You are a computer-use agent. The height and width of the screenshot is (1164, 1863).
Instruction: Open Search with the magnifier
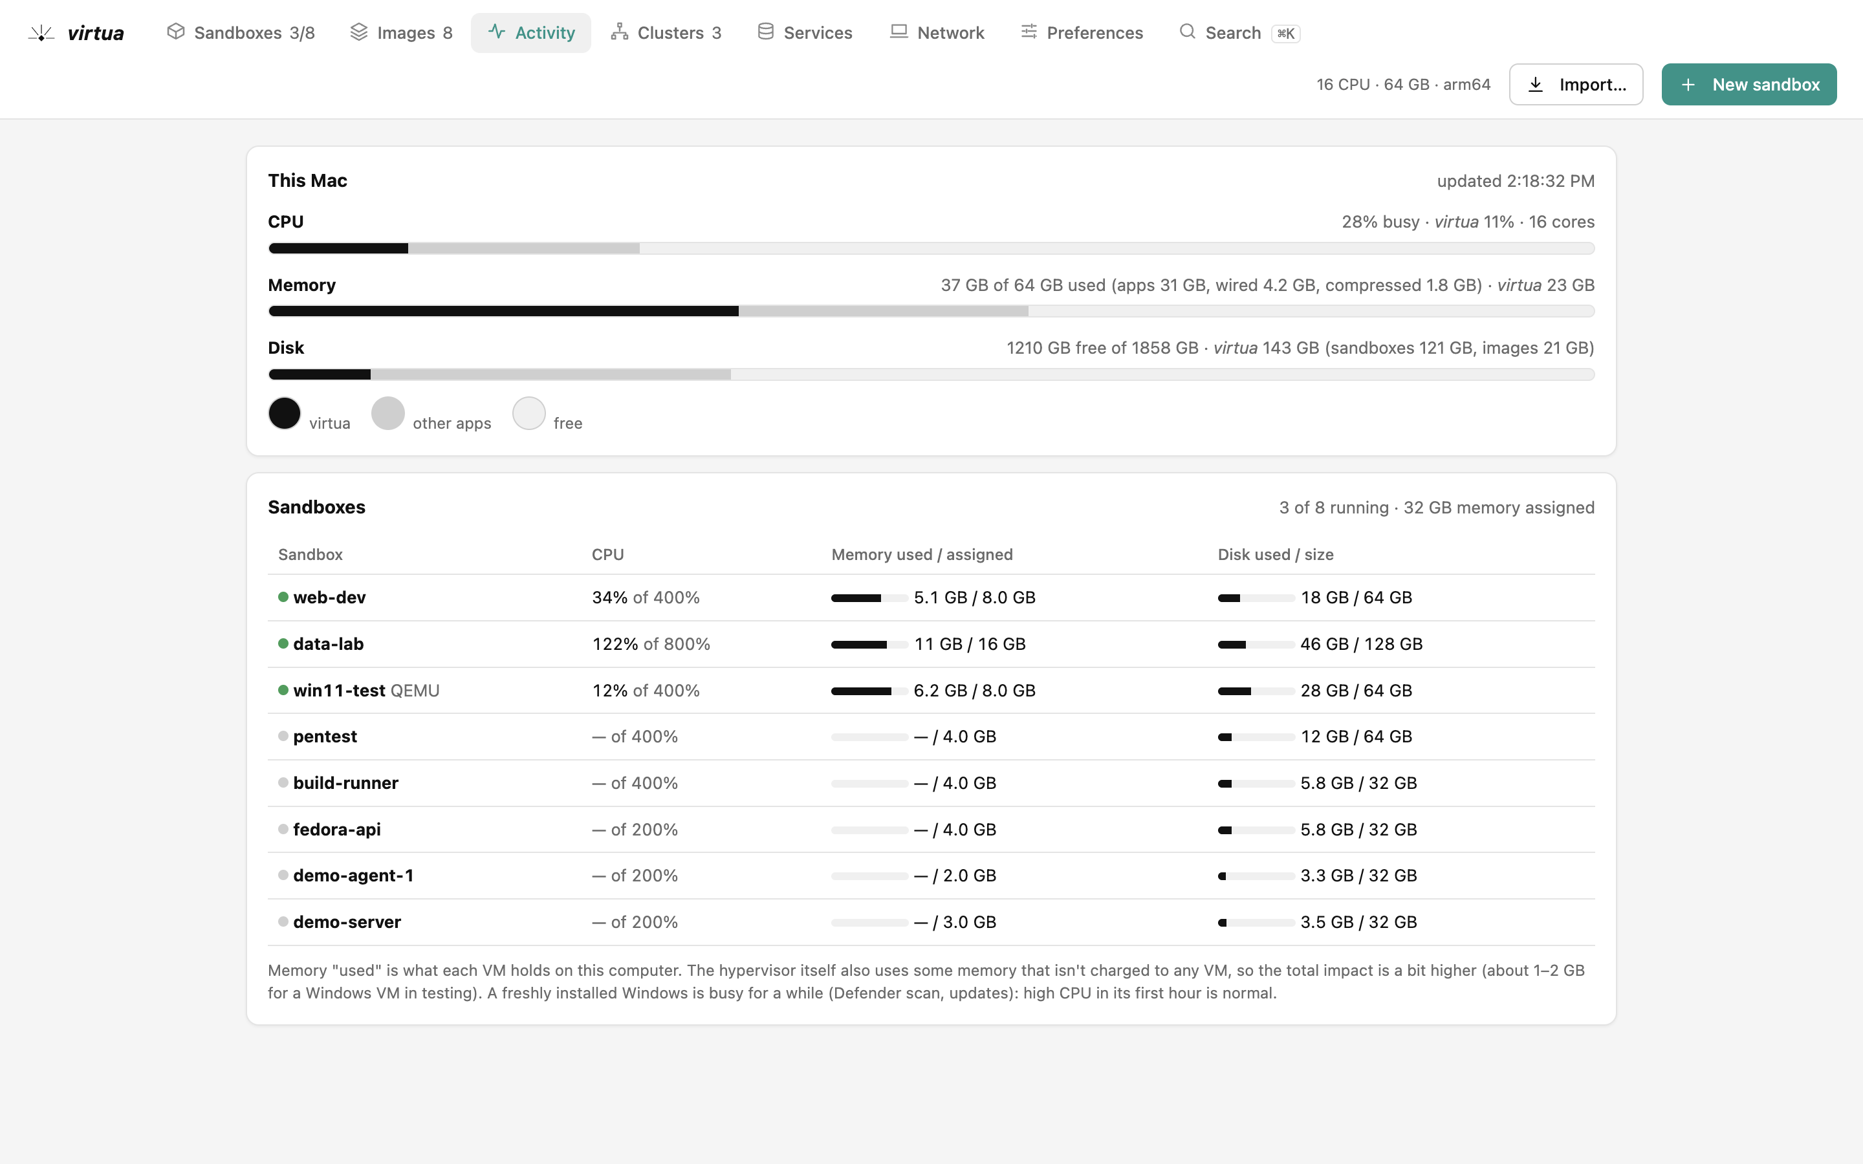tap(1239, 32)
